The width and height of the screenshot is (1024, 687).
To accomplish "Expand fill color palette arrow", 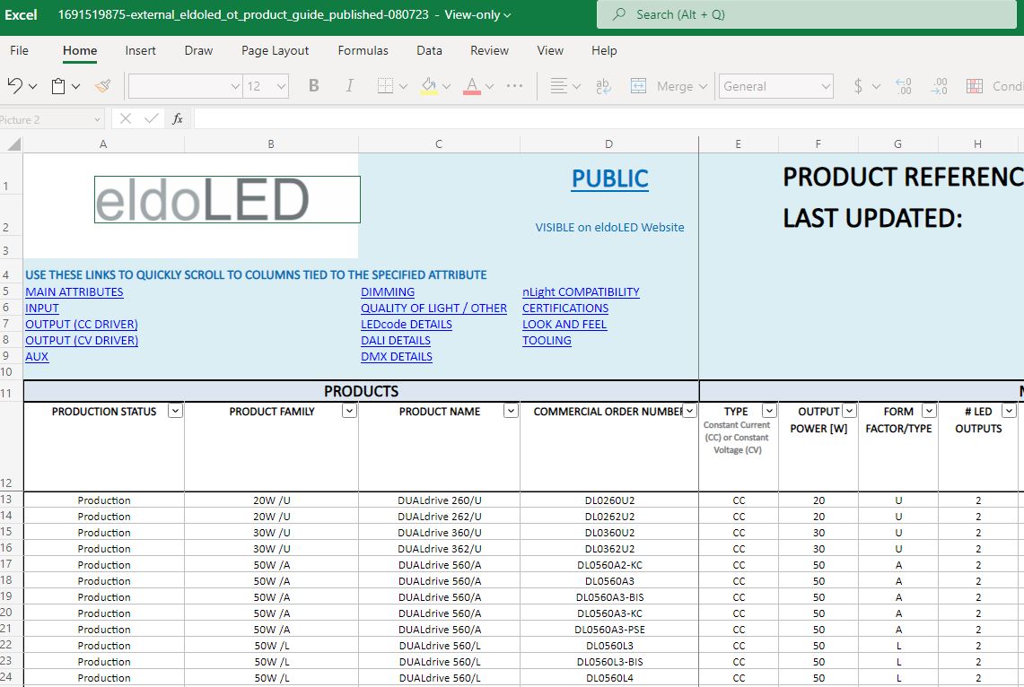I will (446, 86).
